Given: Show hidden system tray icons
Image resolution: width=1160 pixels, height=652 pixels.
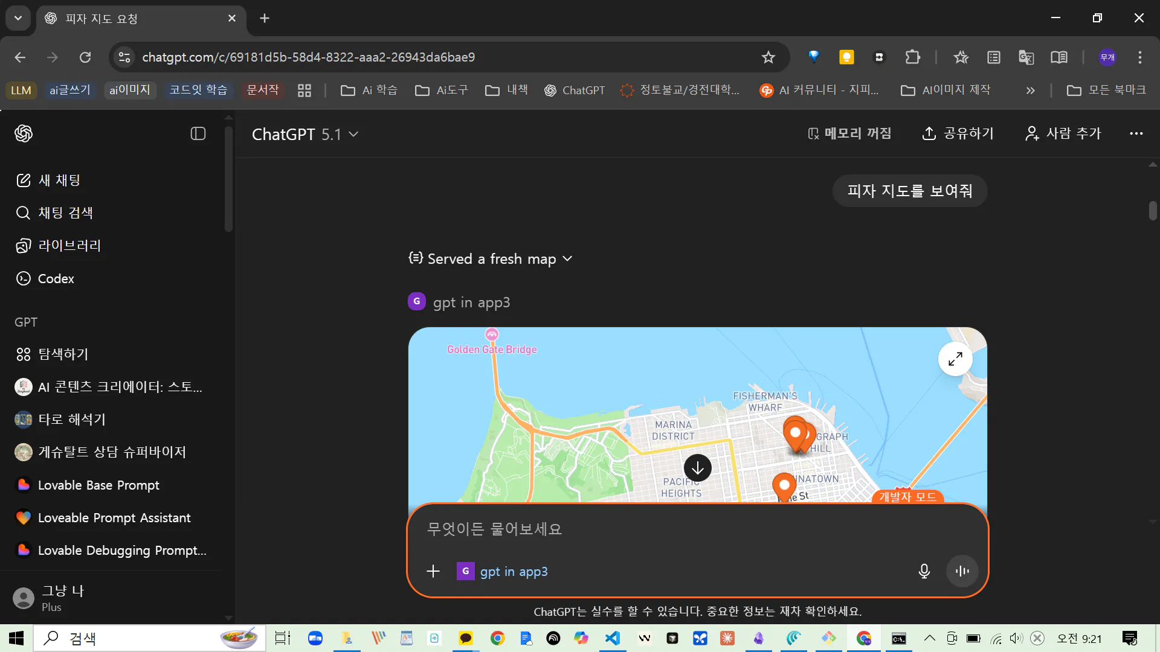Looking at the screenshot, I should [x=929, y=638].
